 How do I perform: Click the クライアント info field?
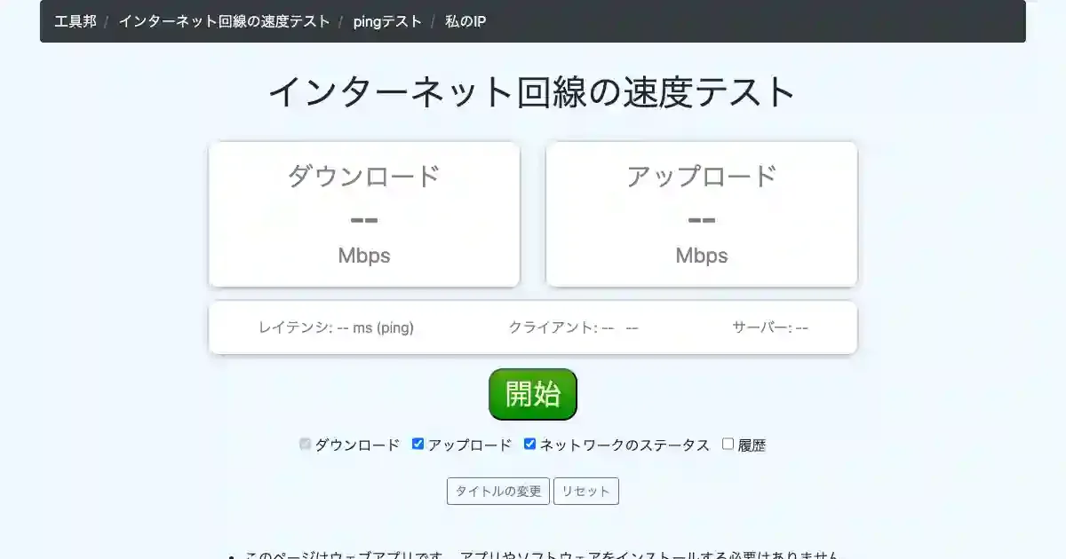point(573,327)
